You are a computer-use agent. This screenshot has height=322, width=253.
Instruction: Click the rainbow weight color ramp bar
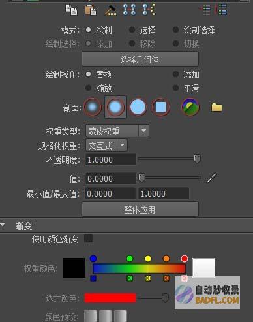tap(139, 268)
